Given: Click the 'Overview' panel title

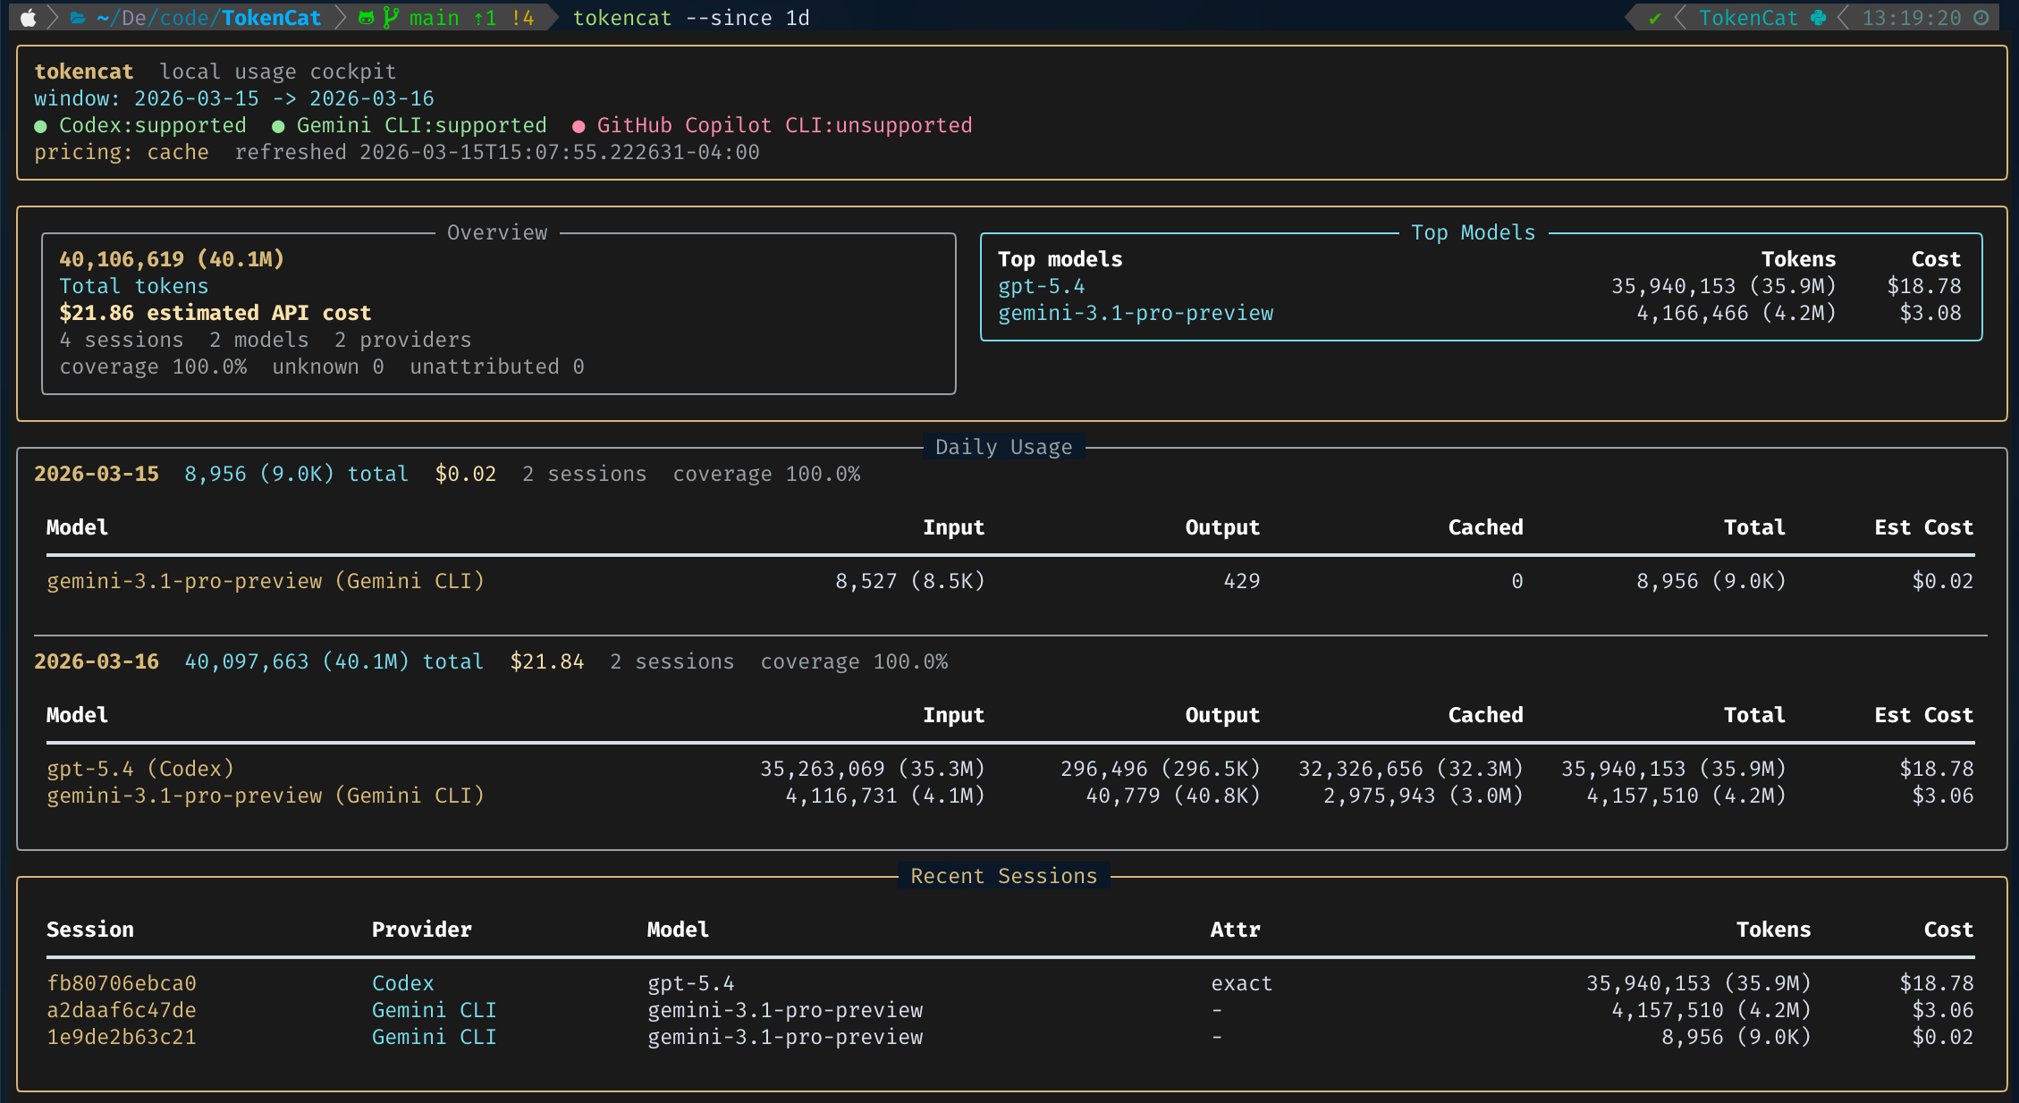Looking at the screenshot, I should click(497, 232).
